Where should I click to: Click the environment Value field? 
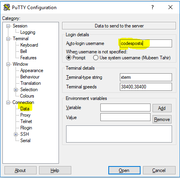(x=125, y=117)
